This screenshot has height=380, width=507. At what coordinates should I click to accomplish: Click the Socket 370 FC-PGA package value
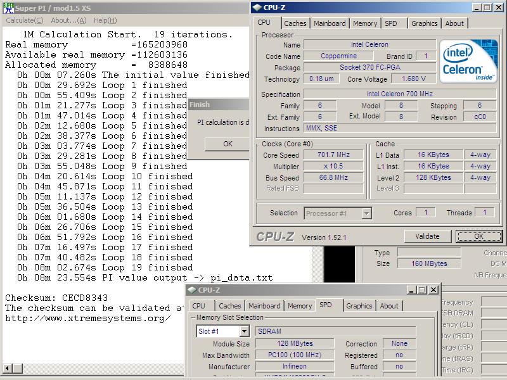point(369,67)
